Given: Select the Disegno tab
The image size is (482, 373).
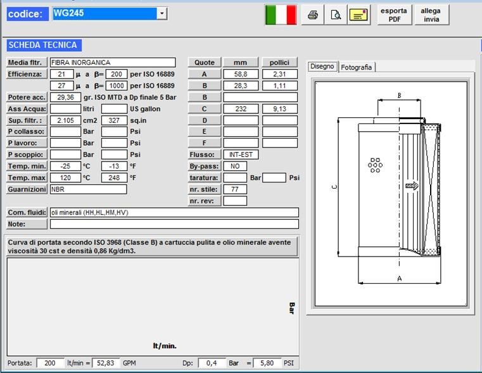Looking at the screenshot, I should pos(322,66).
